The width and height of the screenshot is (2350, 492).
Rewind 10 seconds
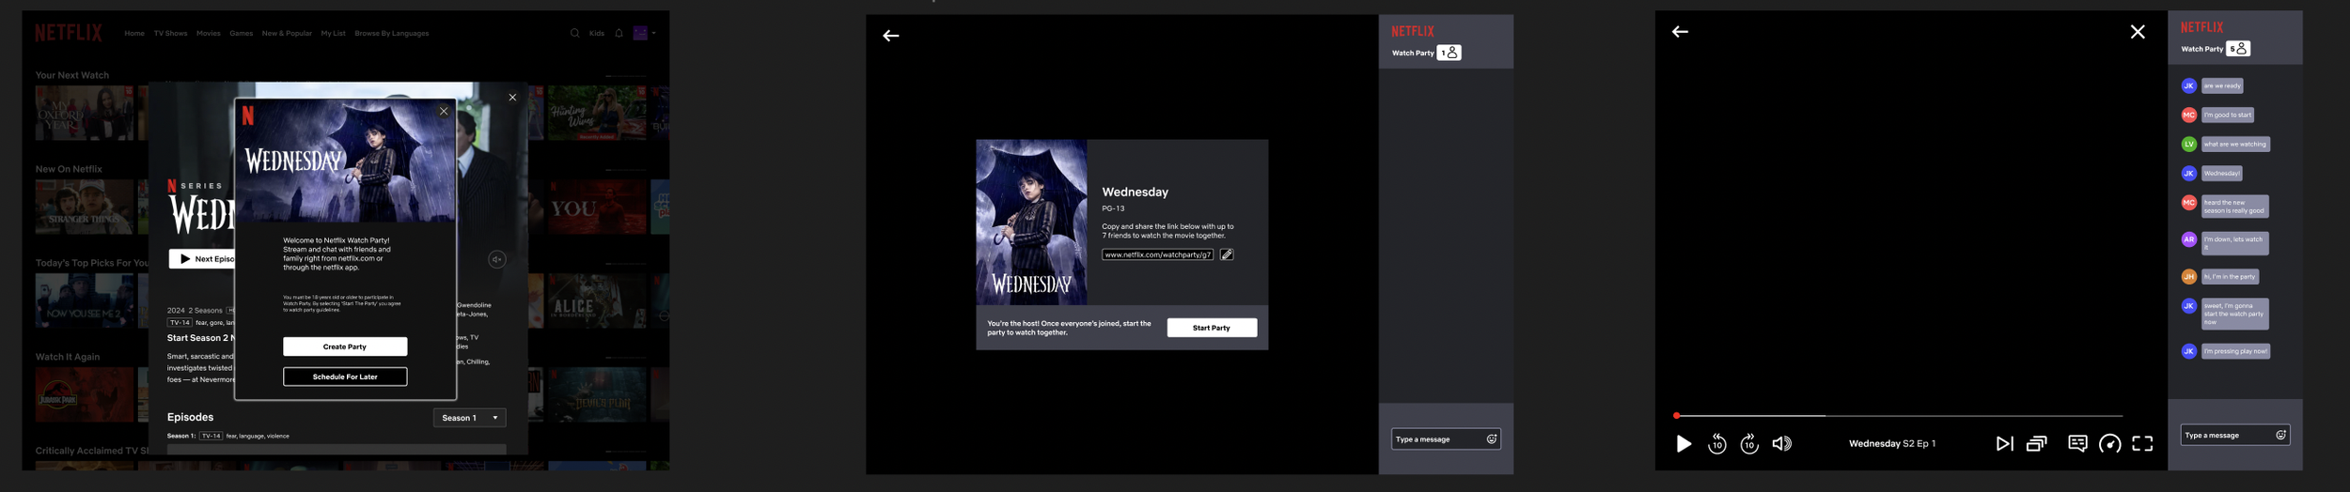tap(1716, 444)
